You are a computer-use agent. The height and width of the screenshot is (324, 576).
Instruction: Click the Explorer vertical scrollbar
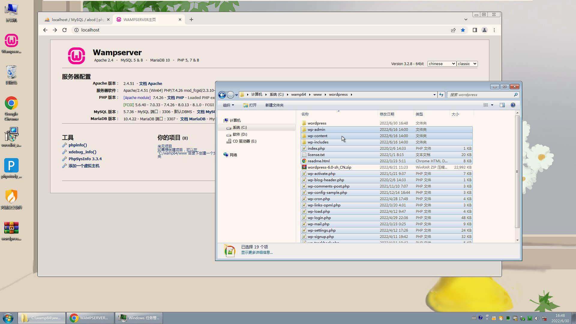click(517, 171)
